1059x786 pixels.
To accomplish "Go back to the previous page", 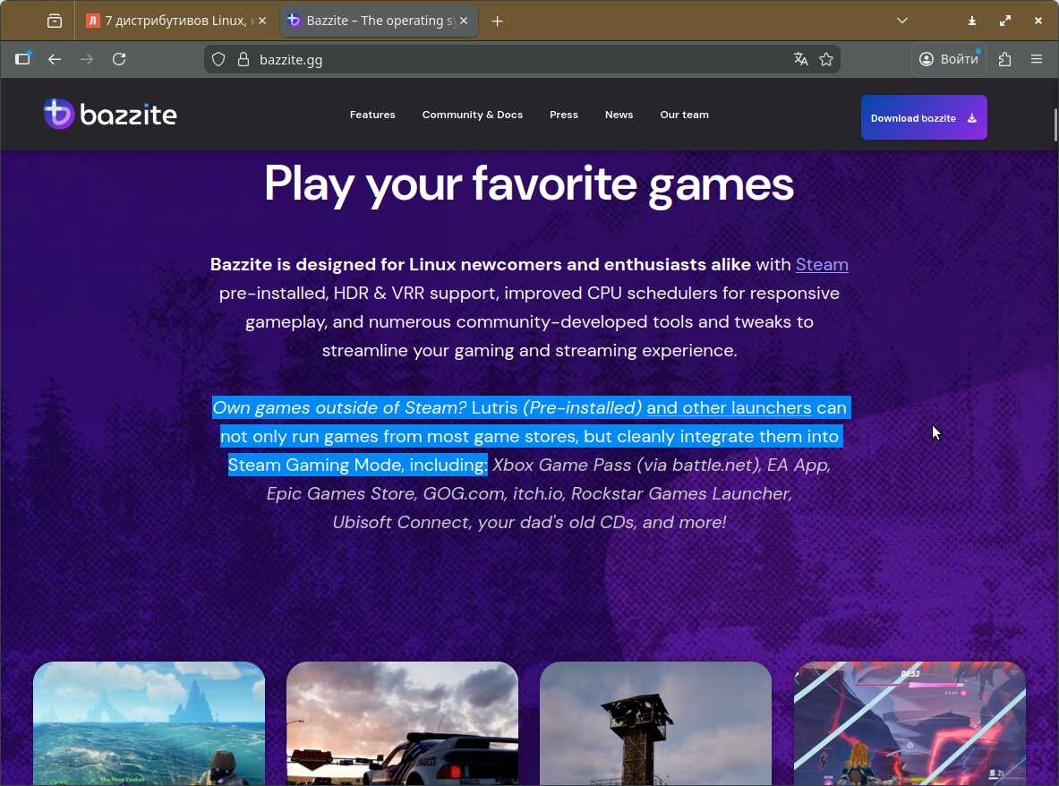I will 55,59.
